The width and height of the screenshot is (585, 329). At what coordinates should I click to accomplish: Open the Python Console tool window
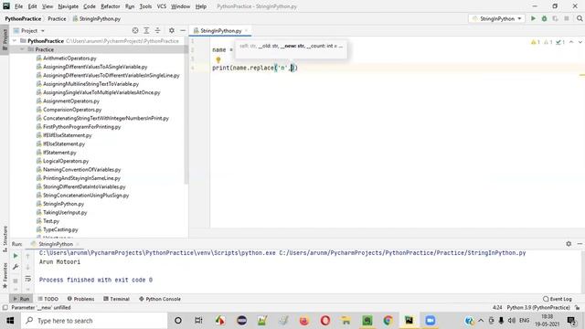[x=160, y=299]
